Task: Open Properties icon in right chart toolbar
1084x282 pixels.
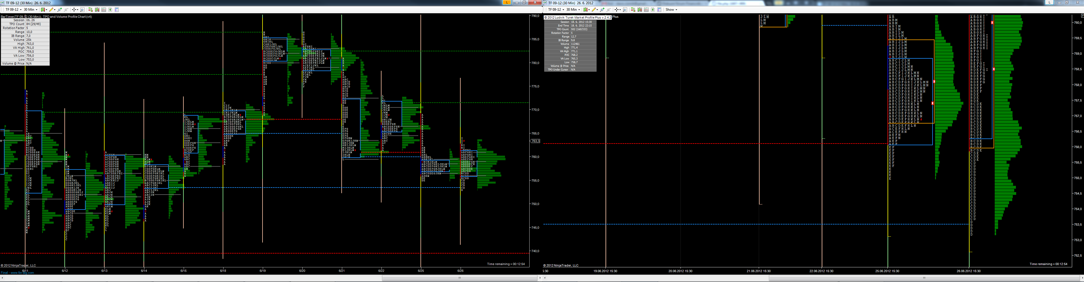Action: tap(659, 10)
